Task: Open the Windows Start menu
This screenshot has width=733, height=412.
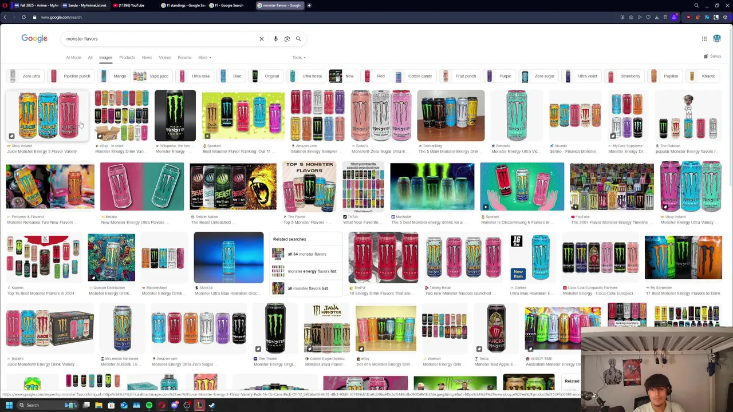Action: pyautogui.click(x=9, y=405)
